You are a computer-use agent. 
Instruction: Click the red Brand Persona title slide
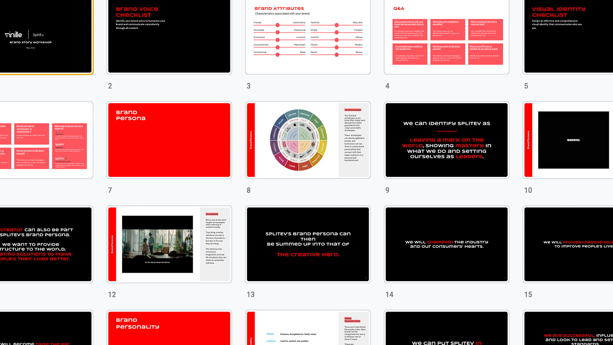169,140
